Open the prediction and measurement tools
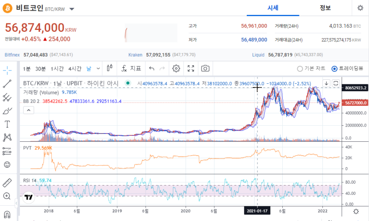Image resolution: width=369 pixels, height=221 pixels. point(7,151)
